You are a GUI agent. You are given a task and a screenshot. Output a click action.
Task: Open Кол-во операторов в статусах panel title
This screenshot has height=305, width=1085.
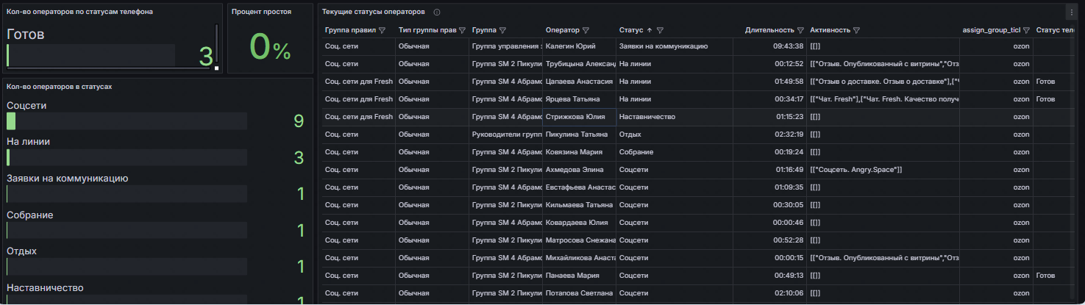coord(59,87)
